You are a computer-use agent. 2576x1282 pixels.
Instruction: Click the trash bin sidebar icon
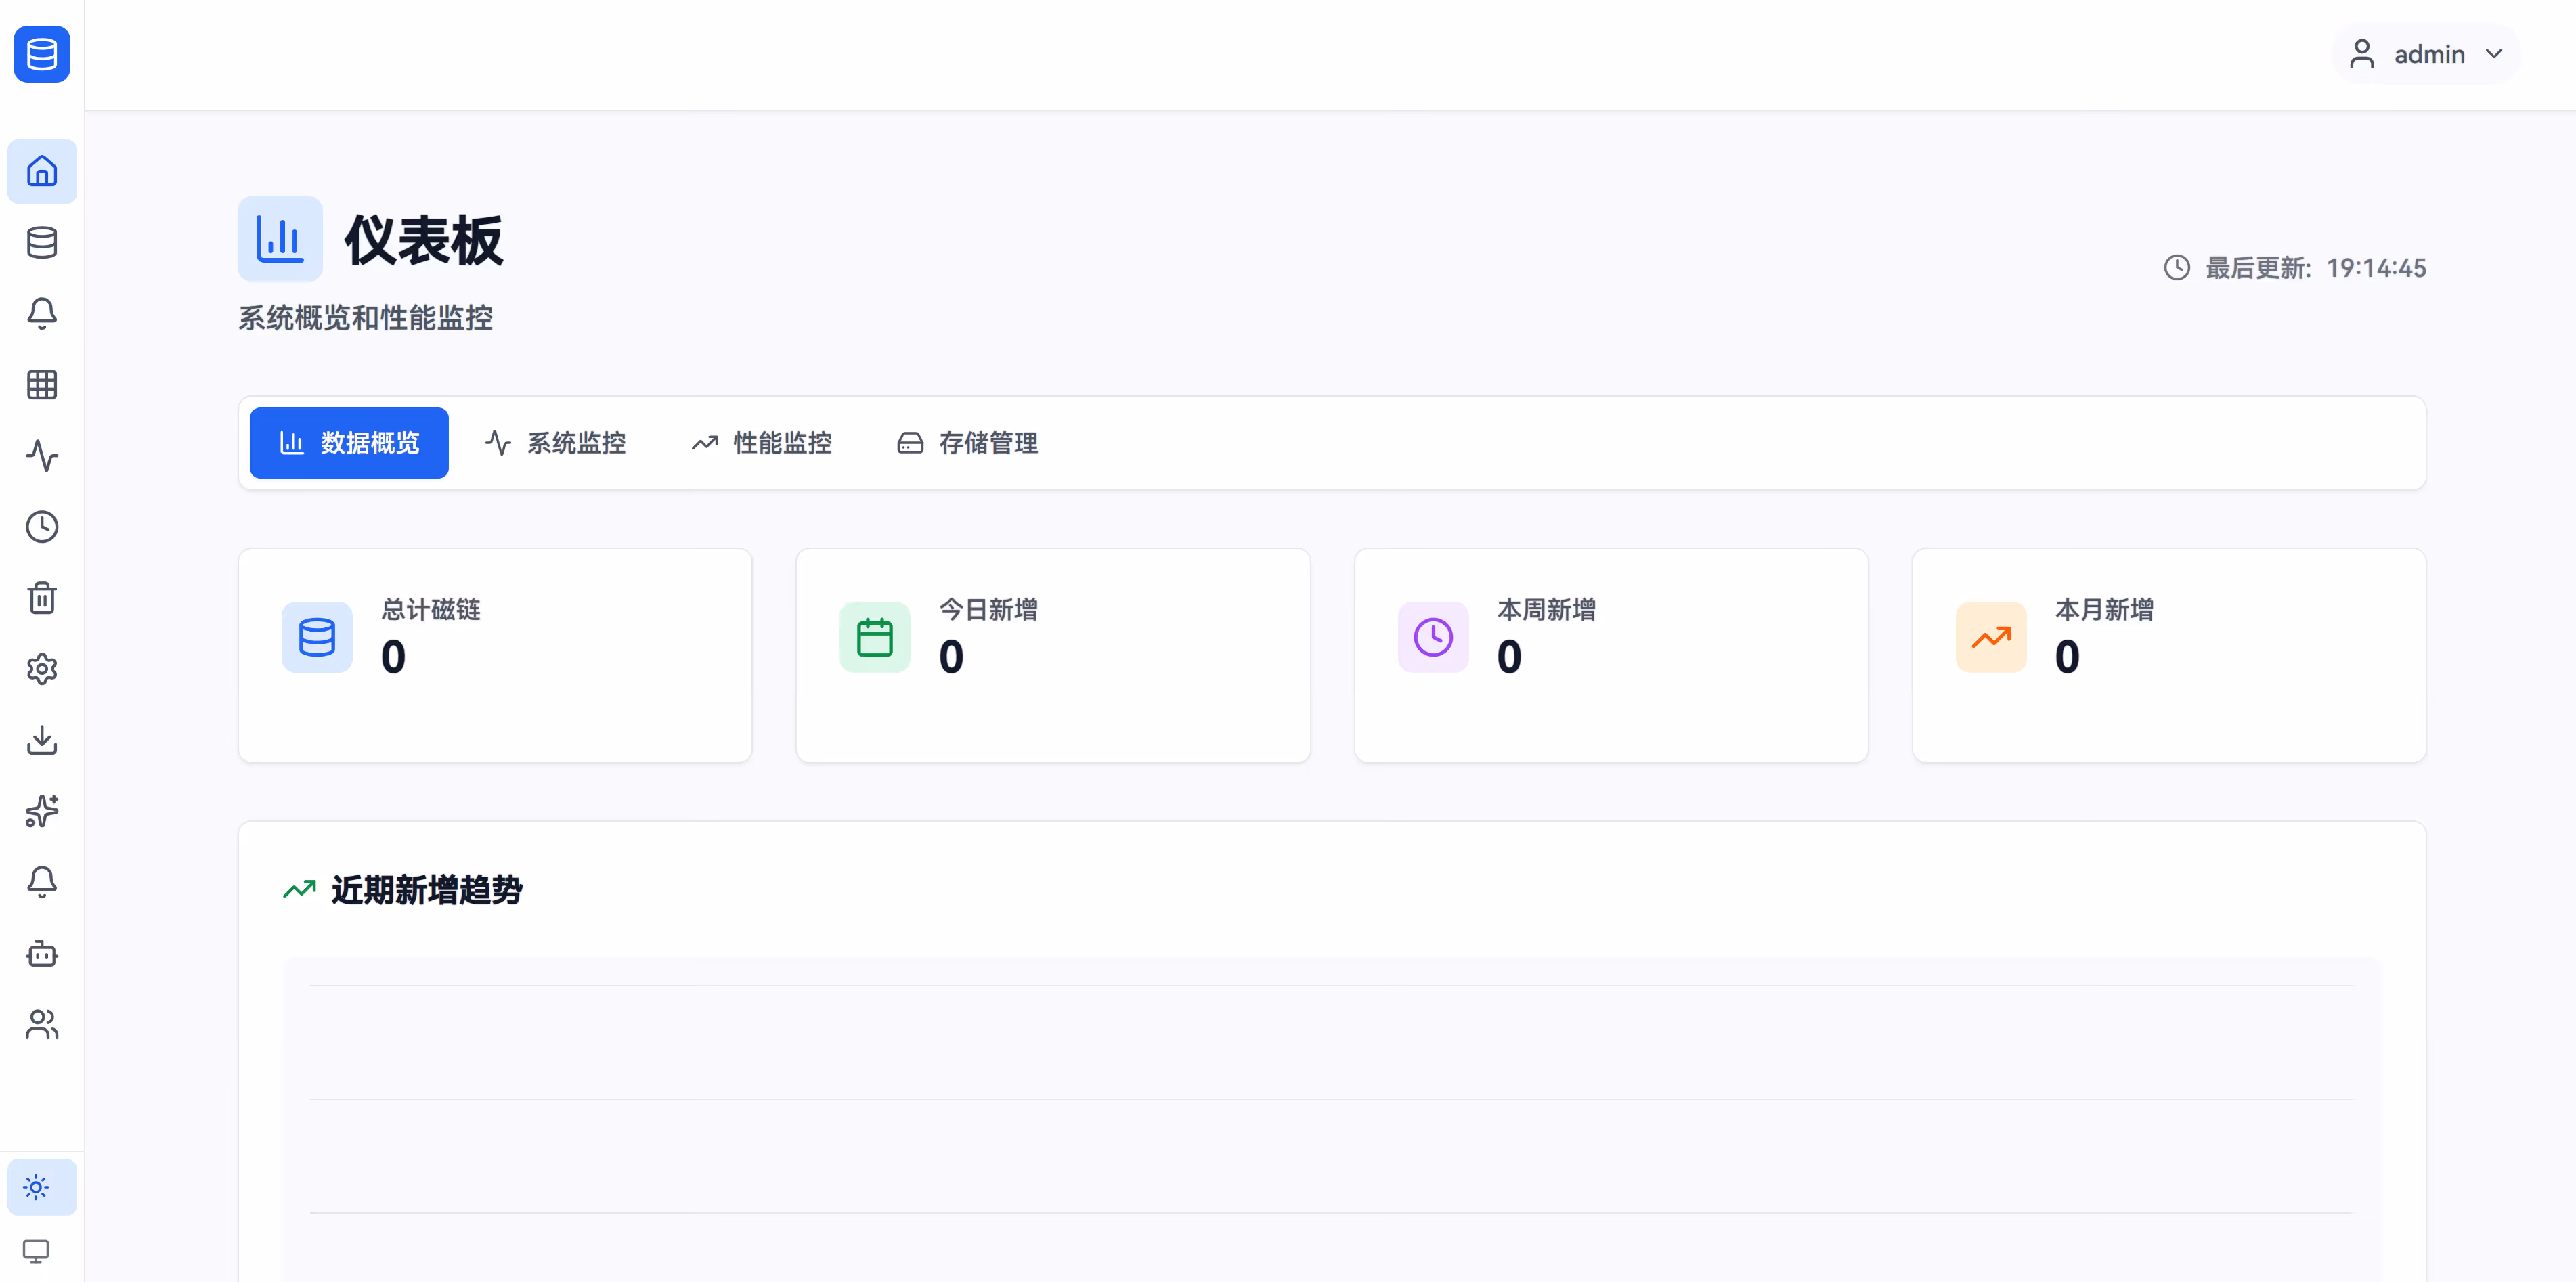(42, 598)
